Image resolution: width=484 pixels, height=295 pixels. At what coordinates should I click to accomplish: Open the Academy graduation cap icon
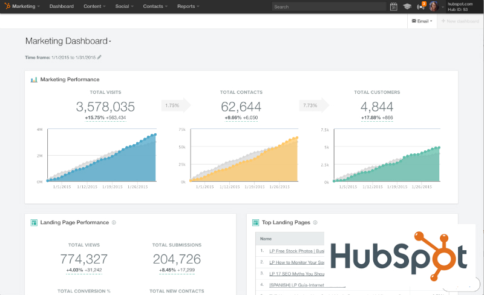click(x=407, y=7)
